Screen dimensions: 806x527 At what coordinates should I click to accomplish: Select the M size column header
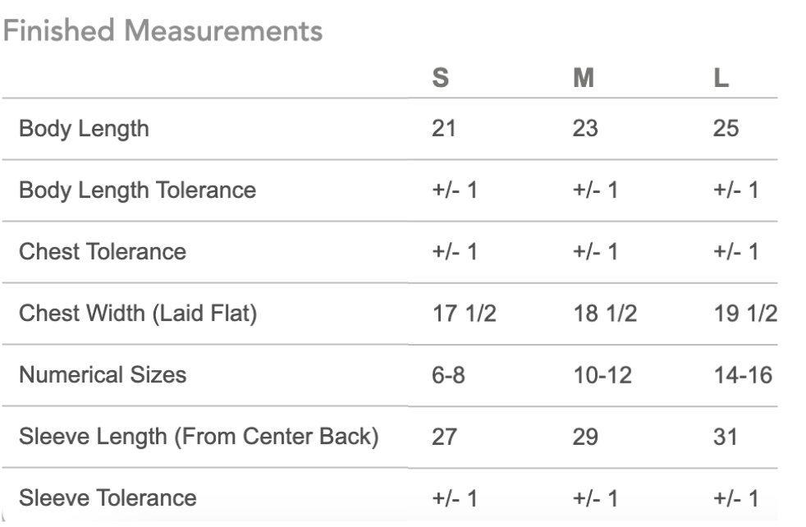click(x=584, y=78)
